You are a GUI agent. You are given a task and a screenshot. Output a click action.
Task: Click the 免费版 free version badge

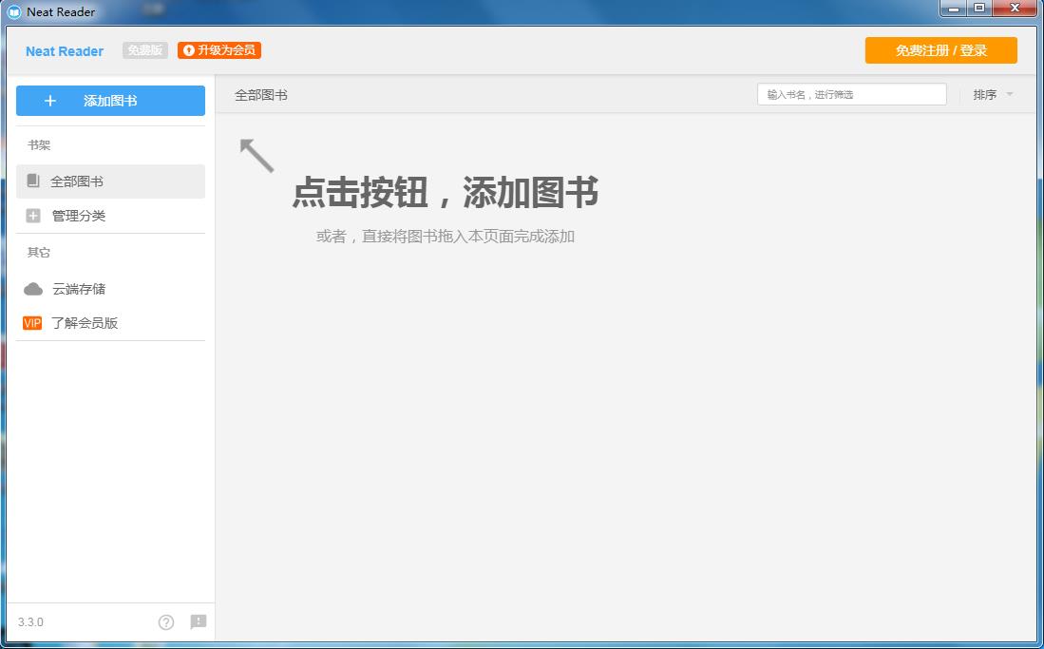coord(145,50)
